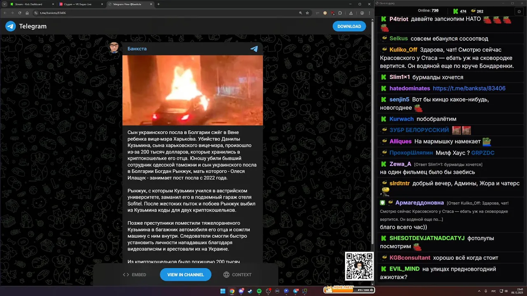
Task: Click username Kurwach in chat
Action: [401, 119]
